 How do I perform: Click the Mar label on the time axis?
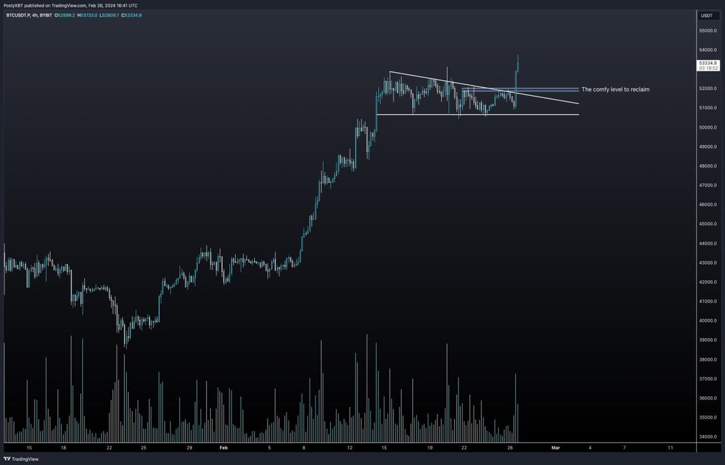click(556, 447)
